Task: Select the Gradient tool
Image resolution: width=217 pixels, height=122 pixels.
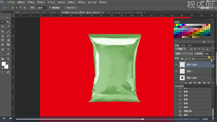Action: point(8,40)
